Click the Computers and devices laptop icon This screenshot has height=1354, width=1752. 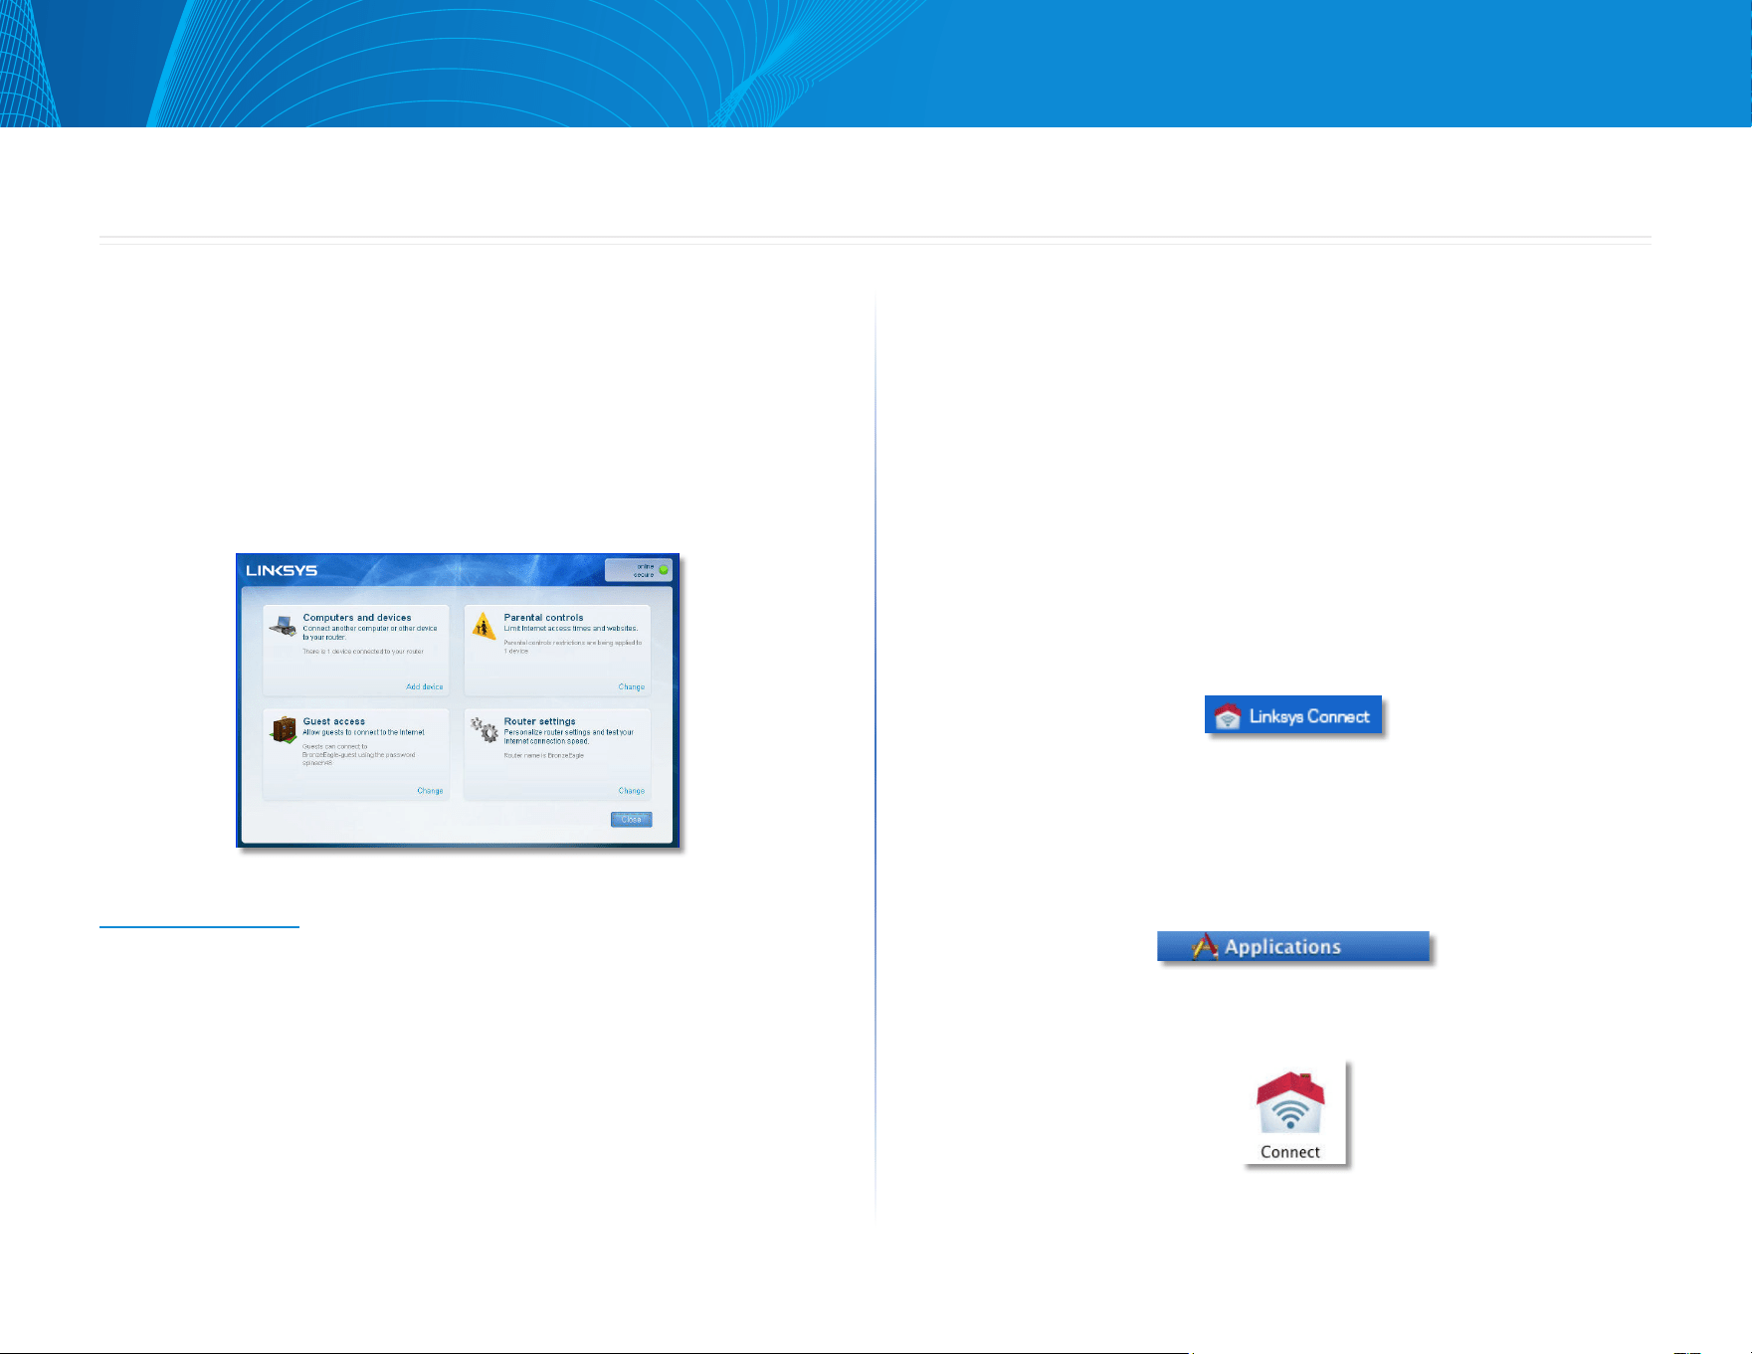283,625
